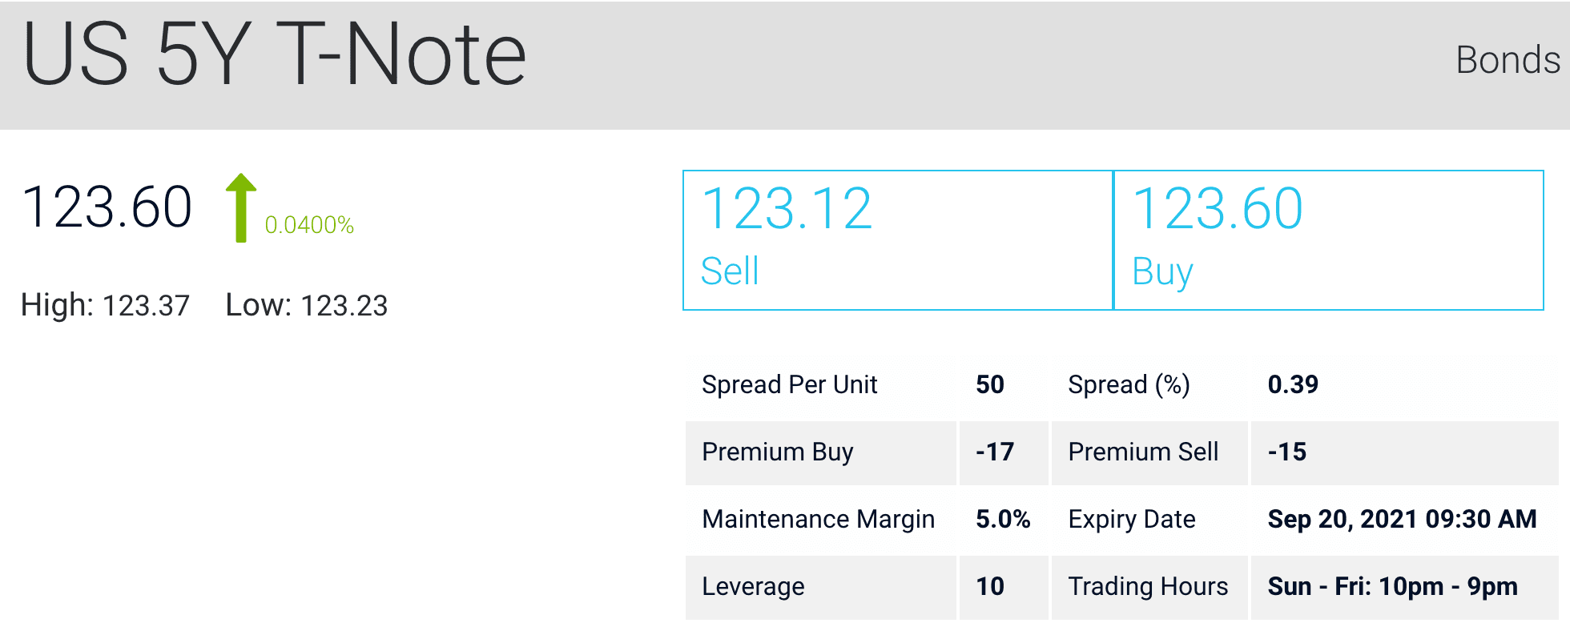Click the Spread Per Unit label

(789, 384)
